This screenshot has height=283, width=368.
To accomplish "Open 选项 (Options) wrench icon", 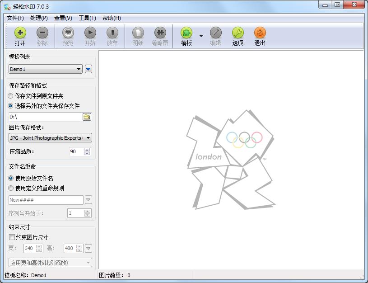I will [x=238, y=33].
